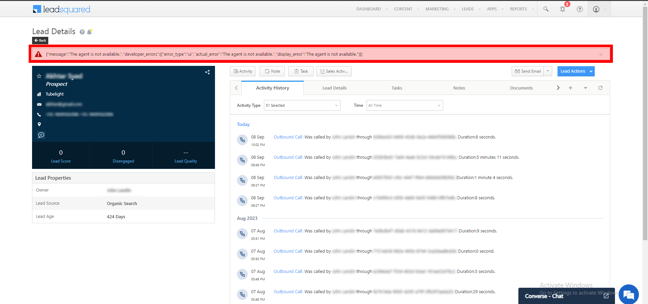The height and width of the screenshot is (304, 648).
Task: Dismiss the agent not available error
Action: [601, 54]
